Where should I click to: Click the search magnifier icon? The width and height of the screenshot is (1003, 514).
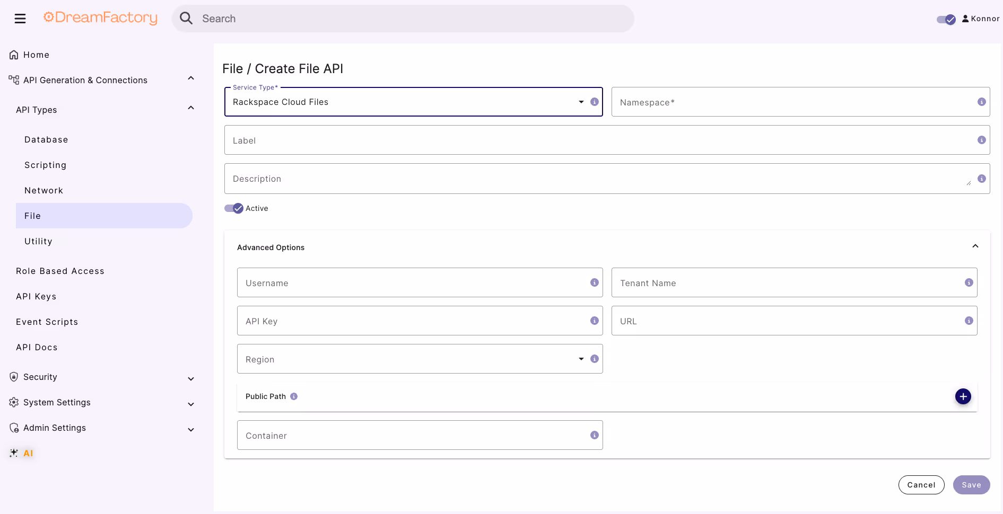[186, 19]
